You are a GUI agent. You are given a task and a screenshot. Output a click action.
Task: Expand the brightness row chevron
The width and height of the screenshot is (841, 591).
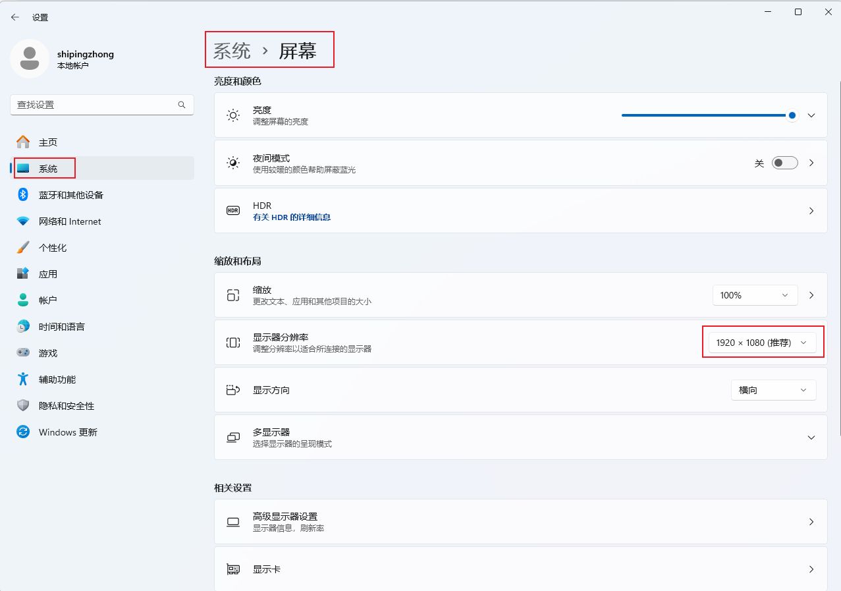coord(811,115)
